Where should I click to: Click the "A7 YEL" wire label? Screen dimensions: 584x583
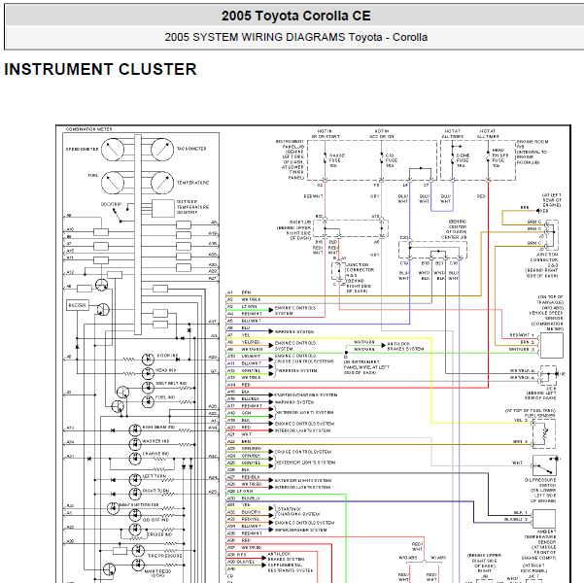[239, 335]
